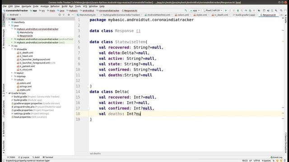Open Project panel gear settings
The image size is (289, 162).
[x=69, y=15]
